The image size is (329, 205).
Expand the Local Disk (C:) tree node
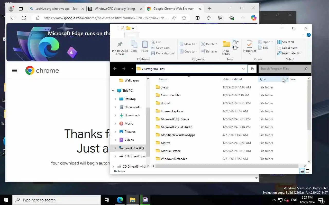[x=115, y=148]
